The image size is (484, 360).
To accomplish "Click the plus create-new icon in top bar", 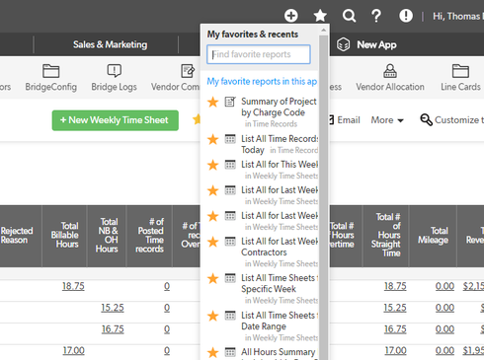I will coord(291,16).
